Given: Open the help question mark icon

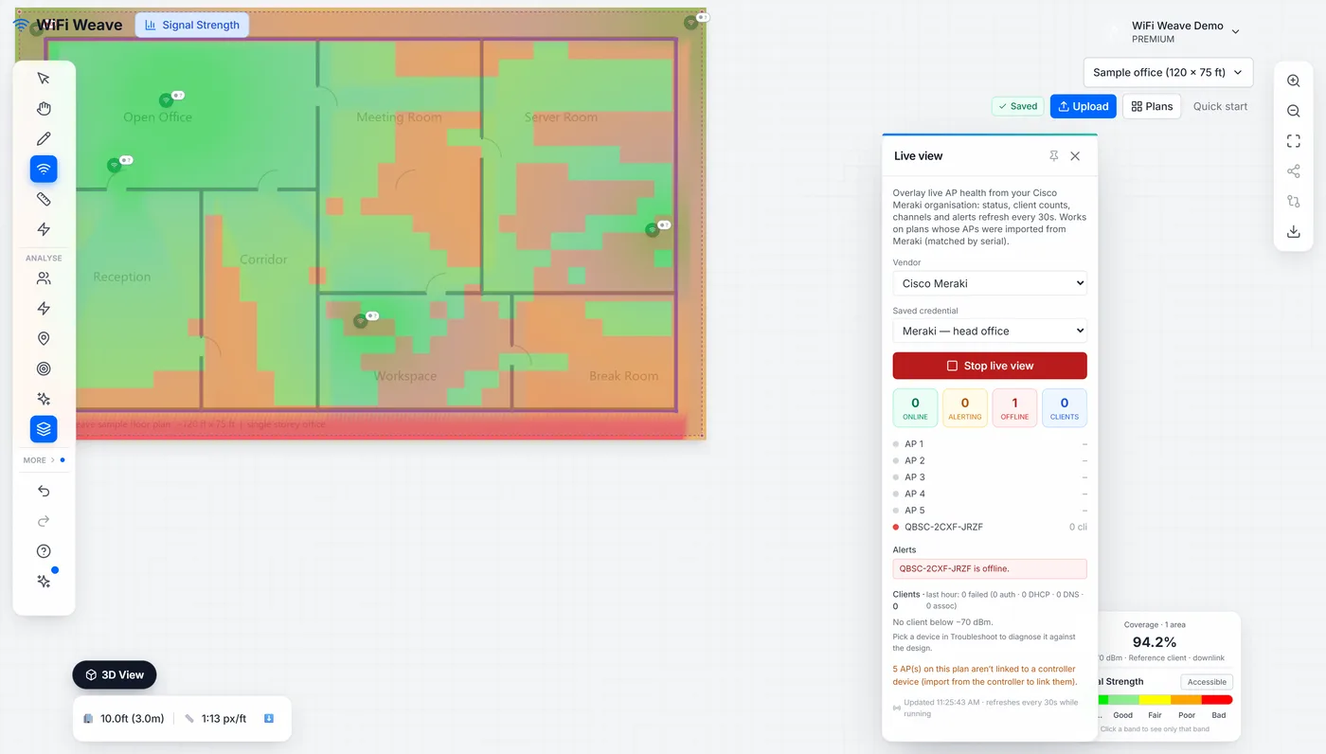Looking at the screenshot, I should coord(44,551).
